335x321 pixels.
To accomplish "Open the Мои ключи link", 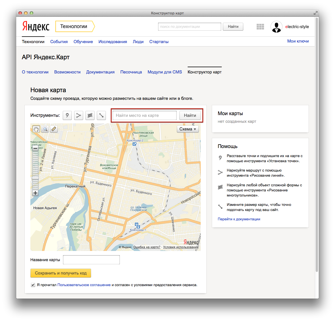I will 298,41.
